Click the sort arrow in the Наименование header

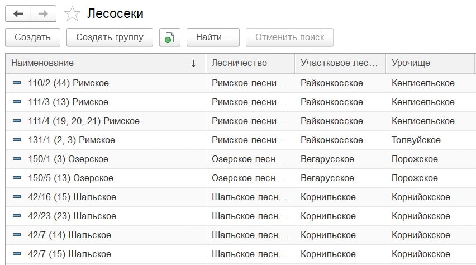(193, 63)
